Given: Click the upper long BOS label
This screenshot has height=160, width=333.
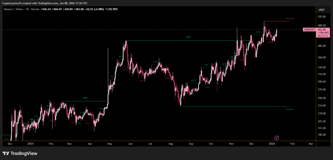Looking at the screenshot, I should coord(188,37).
